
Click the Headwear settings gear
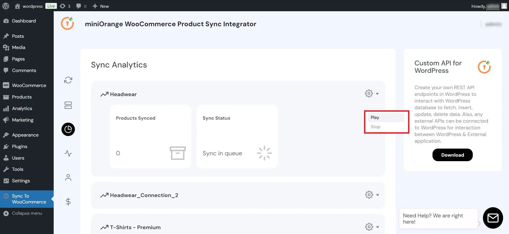point(369,93)
